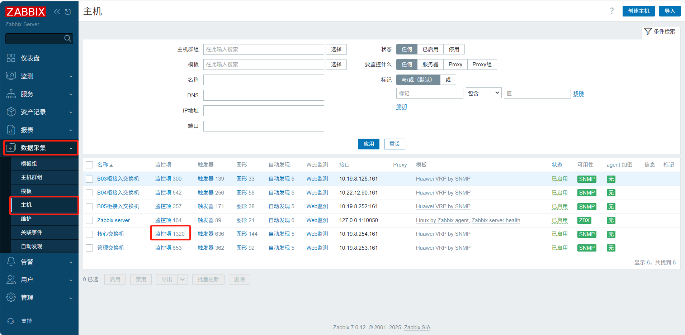This screenshot has width=685, height=335.
Task: Click the 无 encryption badge for B04柜接入交换机
Action: point(611,193)
